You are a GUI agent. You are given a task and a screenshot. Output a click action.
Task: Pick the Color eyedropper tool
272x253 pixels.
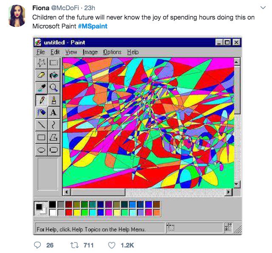tap(42, 88)
